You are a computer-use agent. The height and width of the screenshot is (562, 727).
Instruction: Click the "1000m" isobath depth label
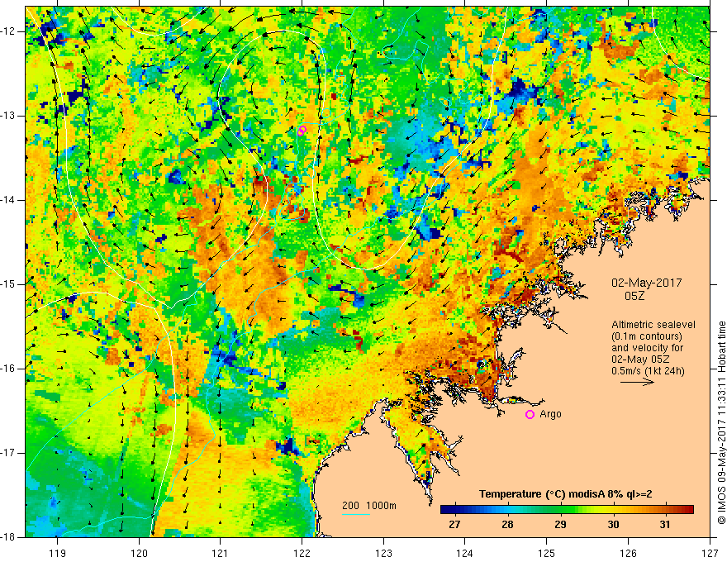381,506
